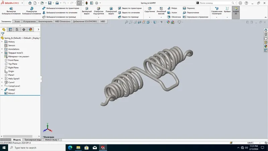The width and height of the screenshot is (268, 151).
Task: Open the ConfigurationManager tab icon
Action: click(17, 30)
